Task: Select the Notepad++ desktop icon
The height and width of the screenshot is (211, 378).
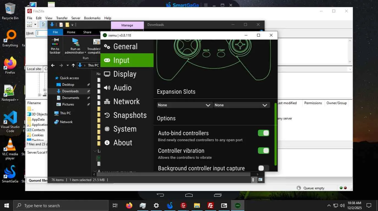Action: tap(10, 93)
